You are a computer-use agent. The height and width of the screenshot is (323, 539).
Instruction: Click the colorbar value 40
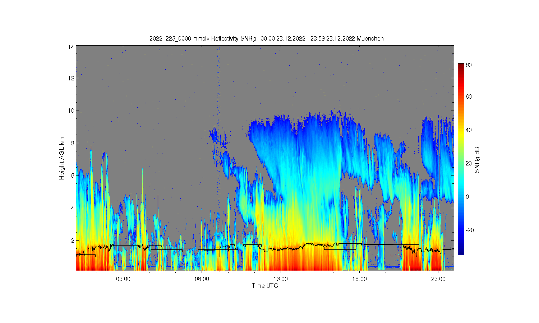point(469,130)
